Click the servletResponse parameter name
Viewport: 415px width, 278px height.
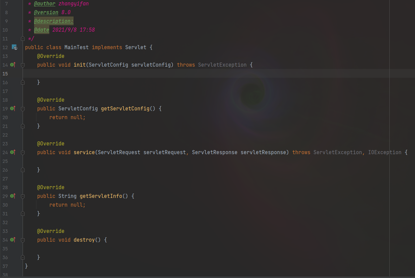264,152
